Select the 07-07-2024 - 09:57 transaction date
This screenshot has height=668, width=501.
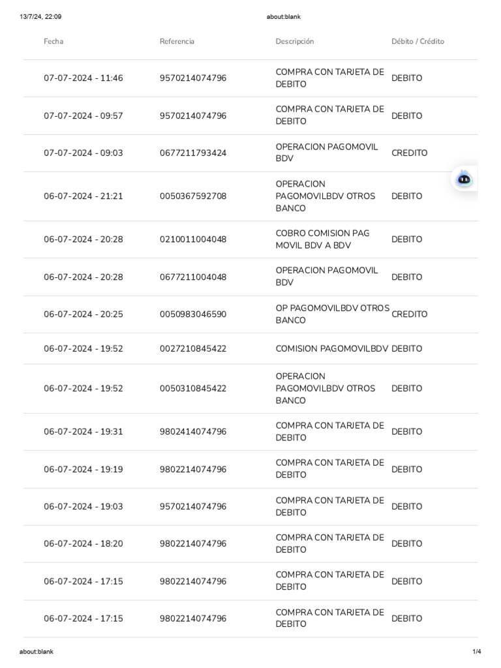tap(83, 116)
